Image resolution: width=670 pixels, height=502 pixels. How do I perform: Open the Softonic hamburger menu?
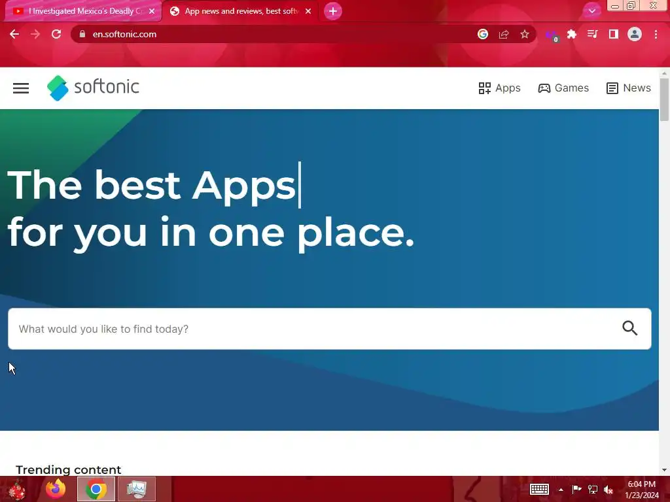(21, 88)
